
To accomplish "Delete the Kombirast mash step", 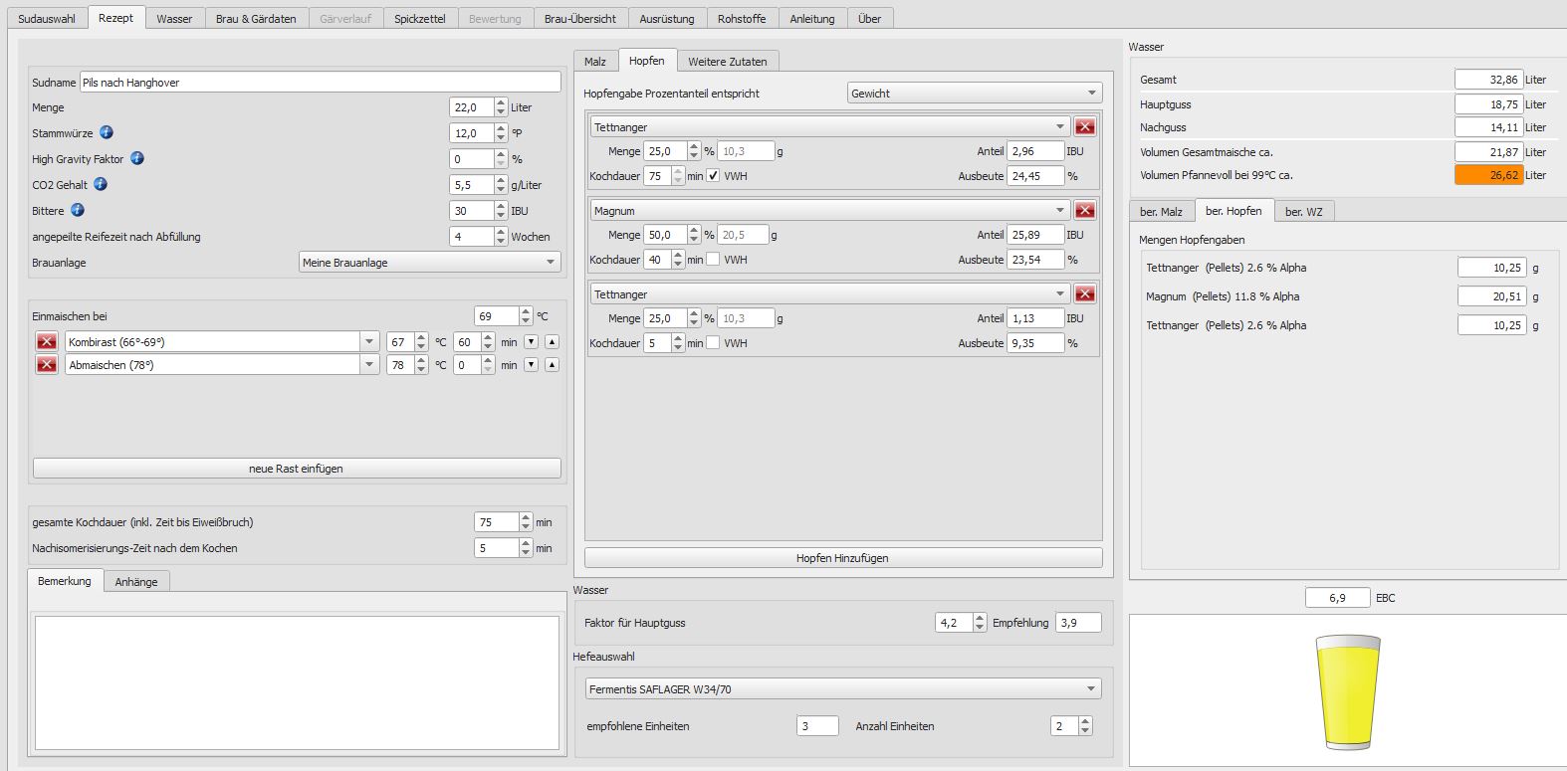I will pyautogui.click(x=46, y=341).
